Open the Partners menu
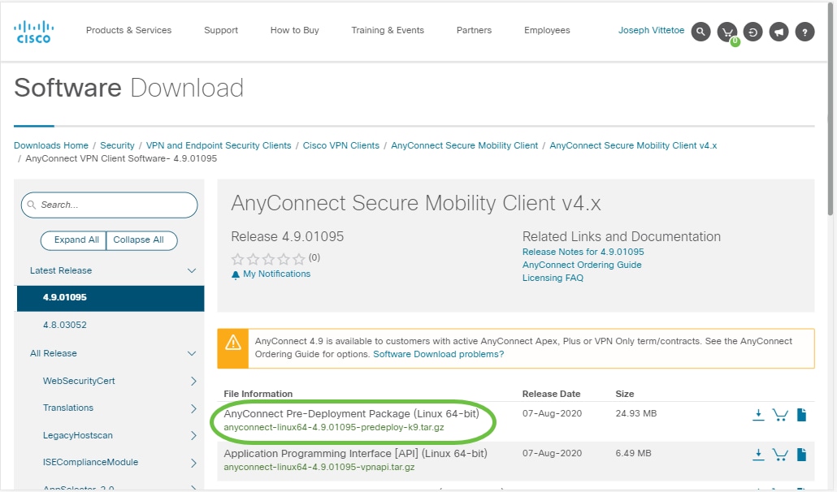 [474, 30]
